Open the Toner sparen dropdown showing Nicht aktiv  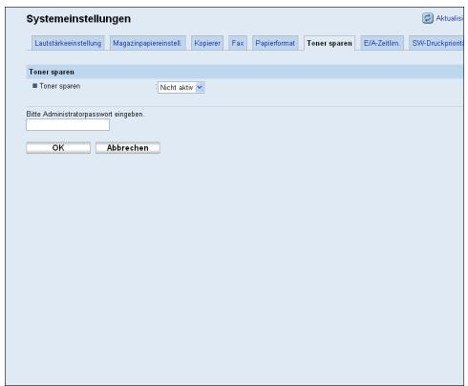point(181,87)
